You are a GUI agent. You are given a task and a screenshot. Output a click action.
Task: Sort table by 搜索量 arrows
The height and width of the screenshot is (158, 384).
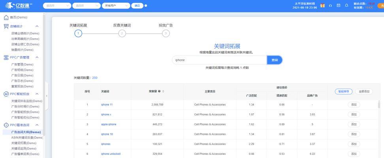(163, 91)
